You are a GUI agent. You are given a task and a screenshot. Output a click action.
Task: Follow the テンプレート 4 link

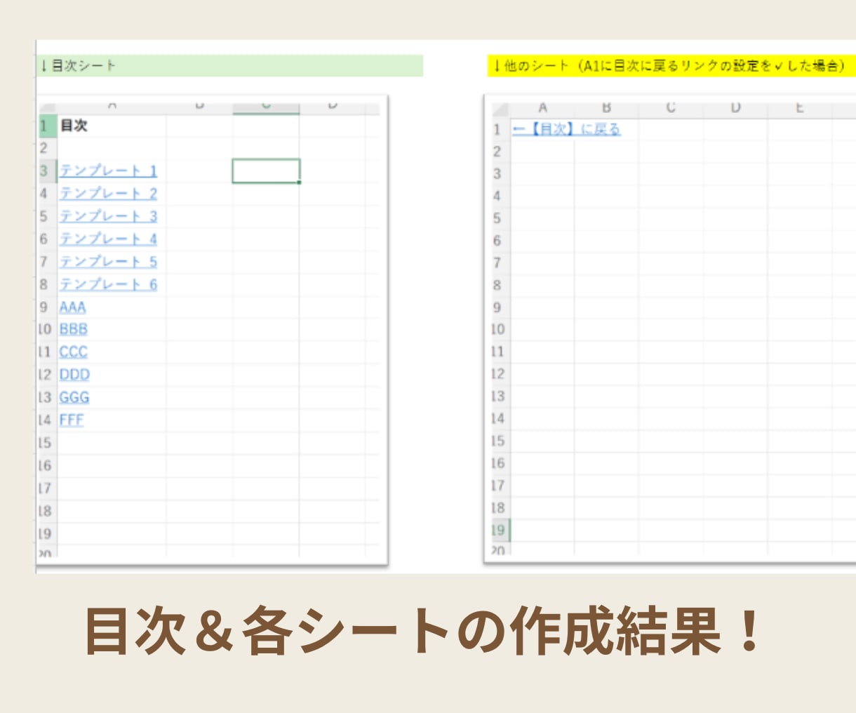108,239
